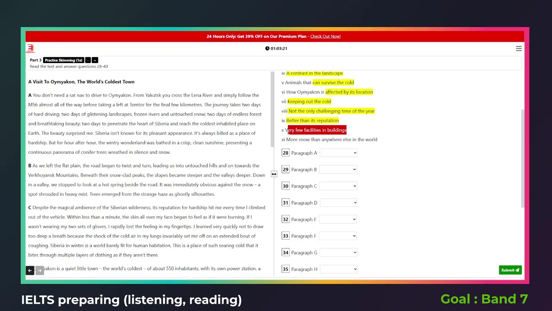Click the pane resize double-arrow handle
This screenshot has width=552, height=311.
pyautogui.click(x=274, y=174)
